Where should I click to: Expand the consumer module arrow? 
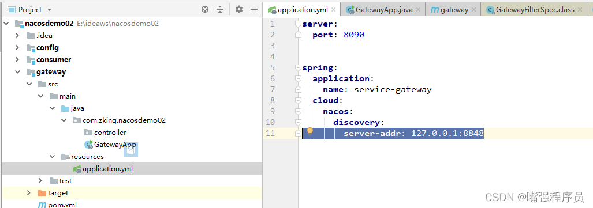click(x=17, y=60)
